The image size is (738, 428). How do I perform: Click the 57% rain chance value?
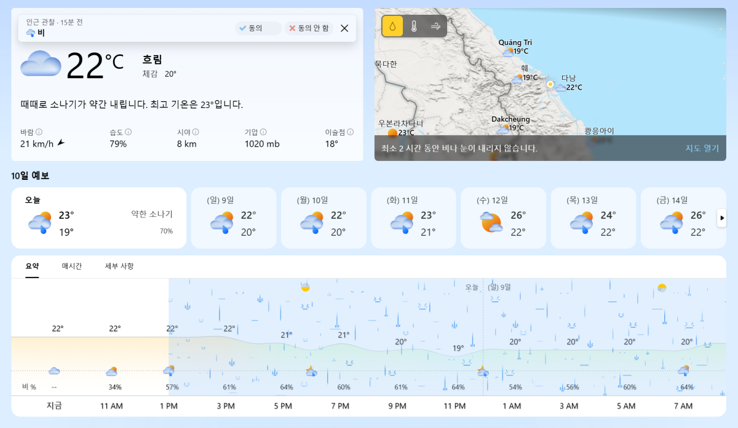point(172,387)
